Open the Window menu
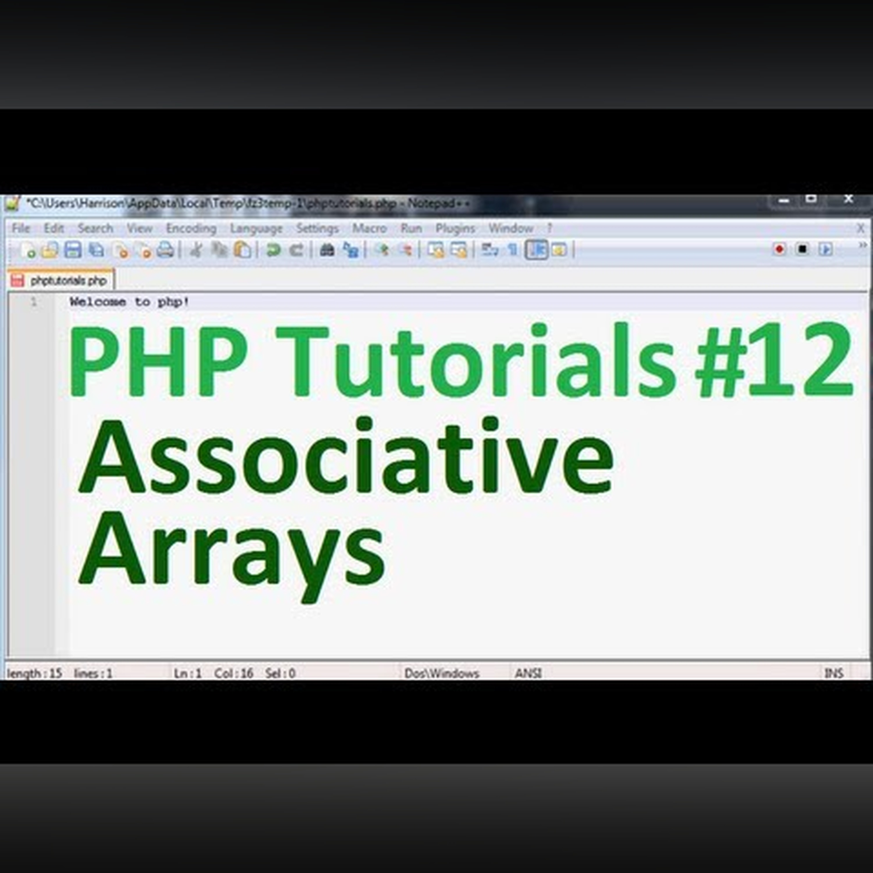Screen dimensions: 873x873 tap(511, 228)
